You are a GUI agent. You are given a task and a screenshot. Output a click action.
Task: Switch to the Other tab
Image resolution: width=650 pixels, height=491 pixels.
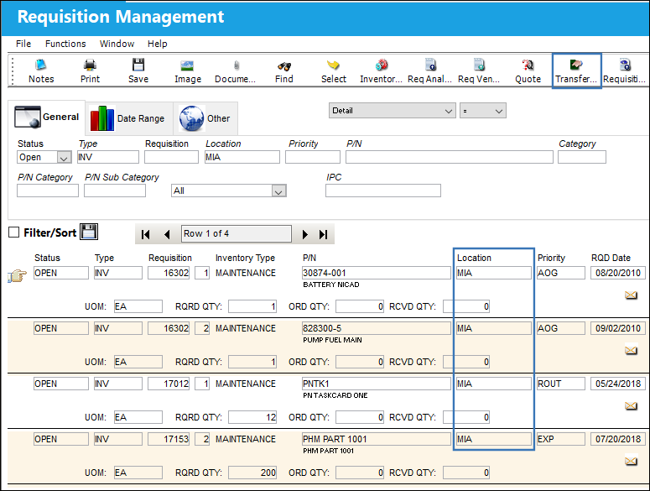pyautogui.click(x=205, y=118)
